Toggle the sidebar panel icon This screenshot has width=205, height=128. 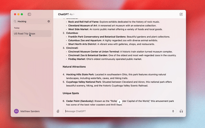pos(29,14)
